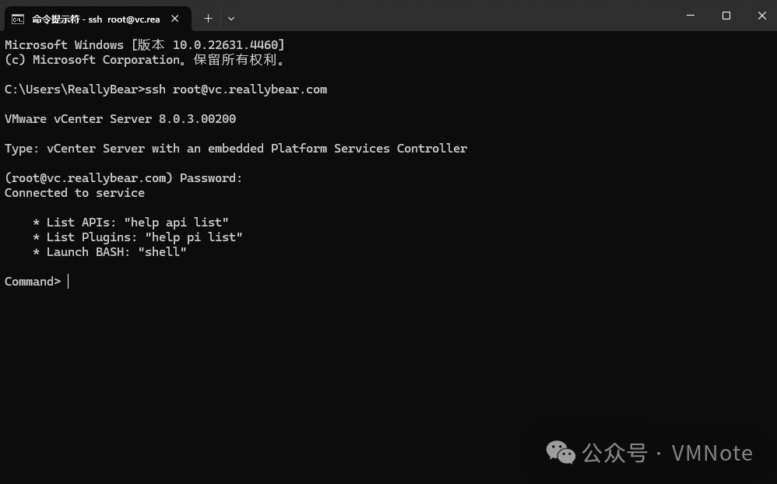777x484 pixels.
Task: Click the WeChat logo in watermark
Action: [561, 452]
